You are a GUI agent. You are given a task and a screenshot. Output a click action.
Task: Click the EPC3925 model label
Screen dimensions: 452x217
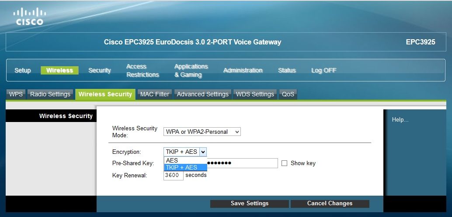point(420,42)
